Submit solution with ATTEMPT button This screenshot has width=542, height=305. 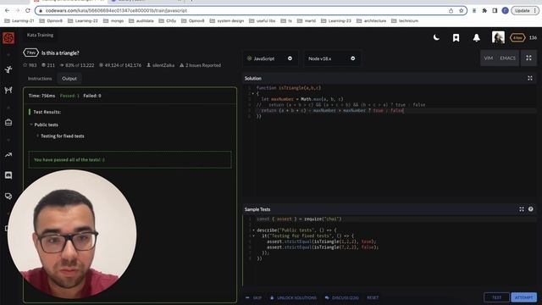tap(523, 297)
